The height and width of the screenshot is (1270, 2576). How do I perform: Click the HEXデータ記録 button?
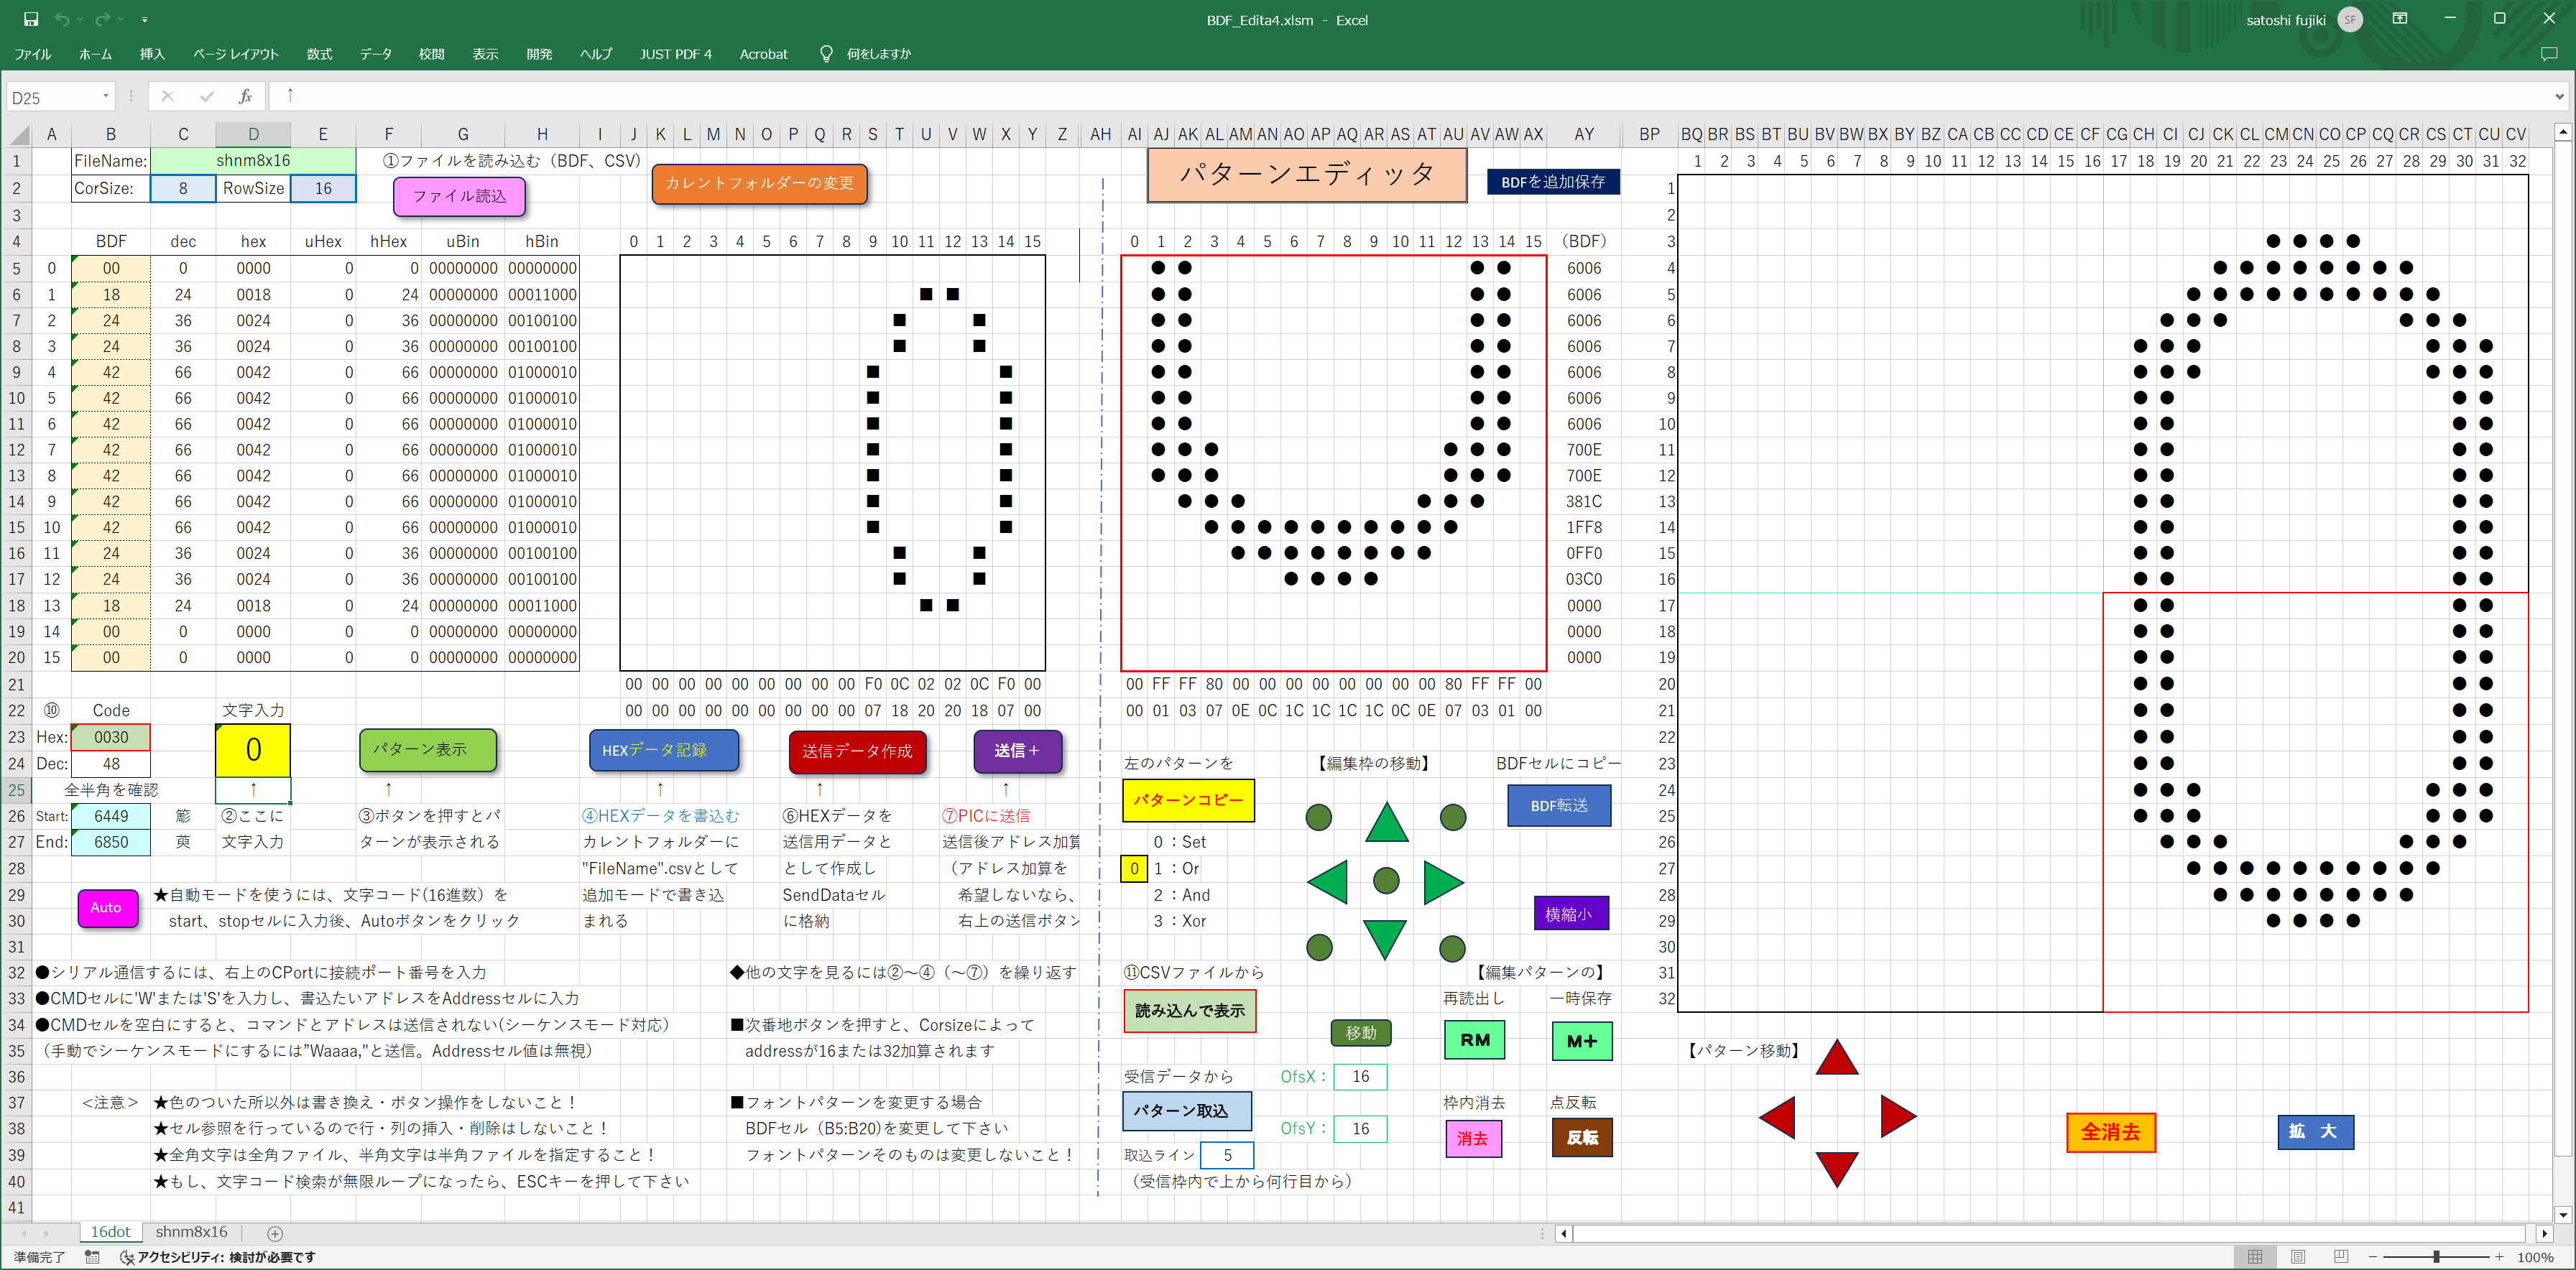point(664,750)
